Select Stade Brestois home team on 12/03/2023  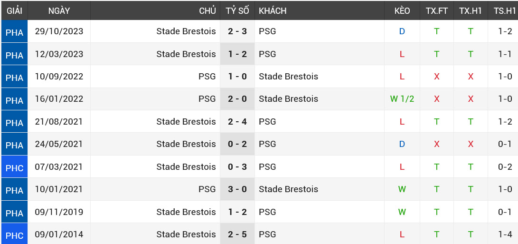(186, 54)
